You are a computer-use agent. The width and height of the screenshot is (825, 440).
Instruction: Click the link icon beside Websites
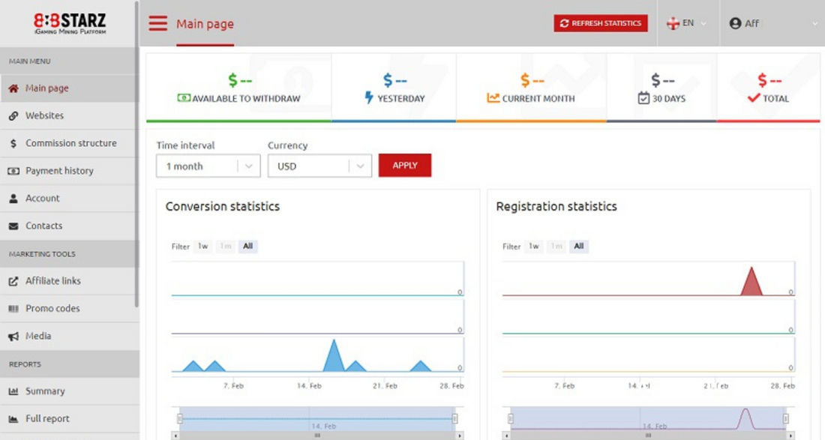pos(13,116)
